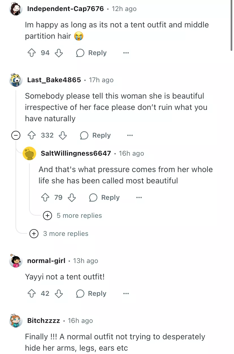Screen dimensions: 234x354
Task: Open more options menu on Last_Bake4865's comment
Action: pos(130,135)
